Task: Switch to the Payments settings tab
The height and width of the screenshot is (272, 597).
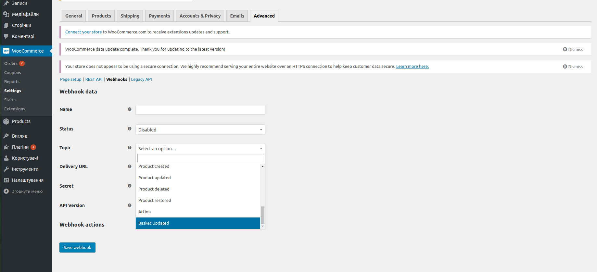Action: 159,16
